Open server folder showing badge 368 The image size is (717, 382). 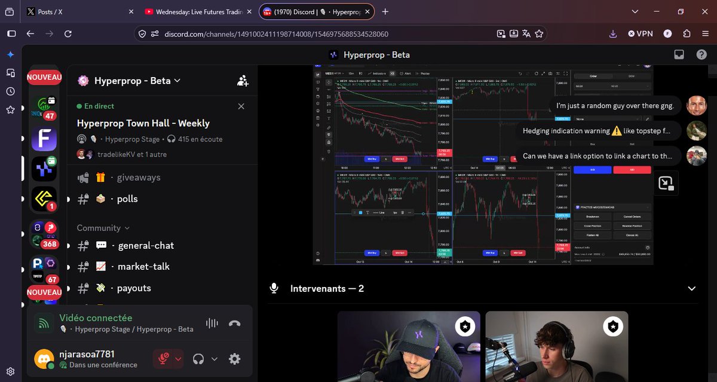pyautogui.click(x=44, y=235)
